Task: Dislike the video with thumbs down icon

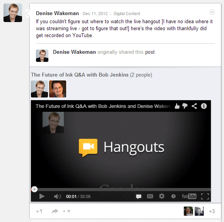Action: (185, 106)
